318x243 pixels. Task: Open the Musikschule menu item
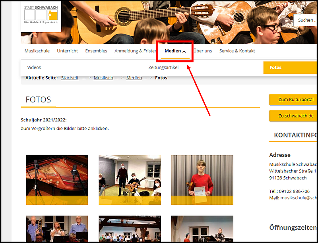(37, 51)
